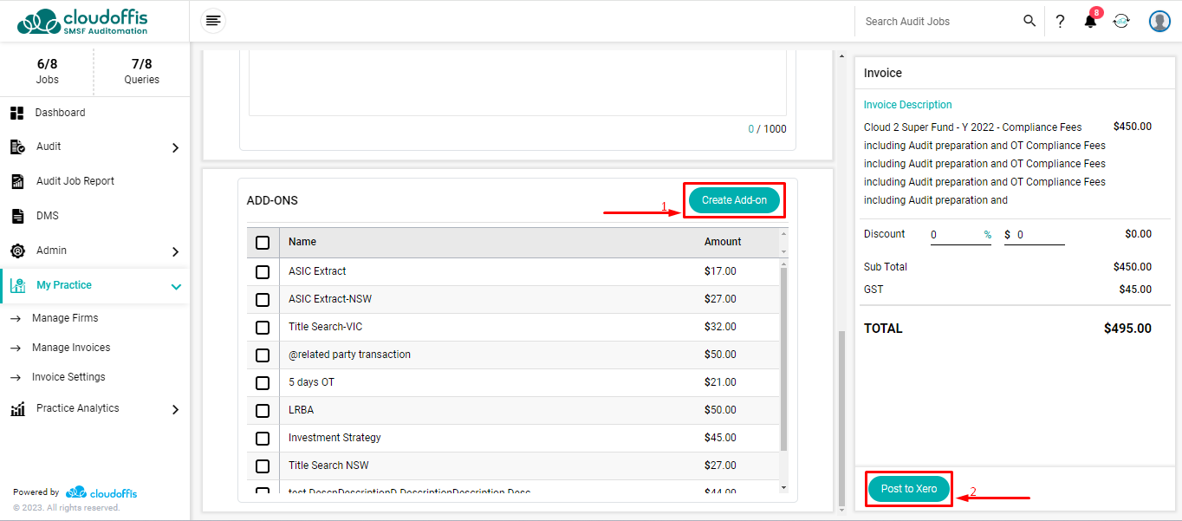Open the user profile avatar

point(1159,22)
